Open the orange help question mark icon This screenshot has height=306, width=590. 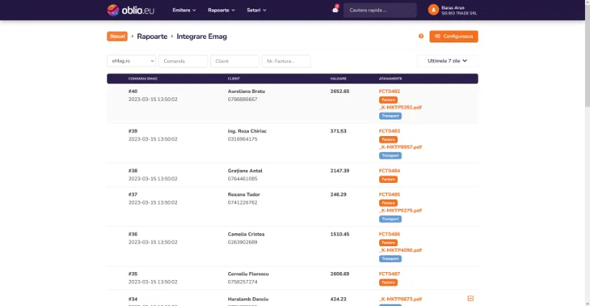[x=421, y=36]
